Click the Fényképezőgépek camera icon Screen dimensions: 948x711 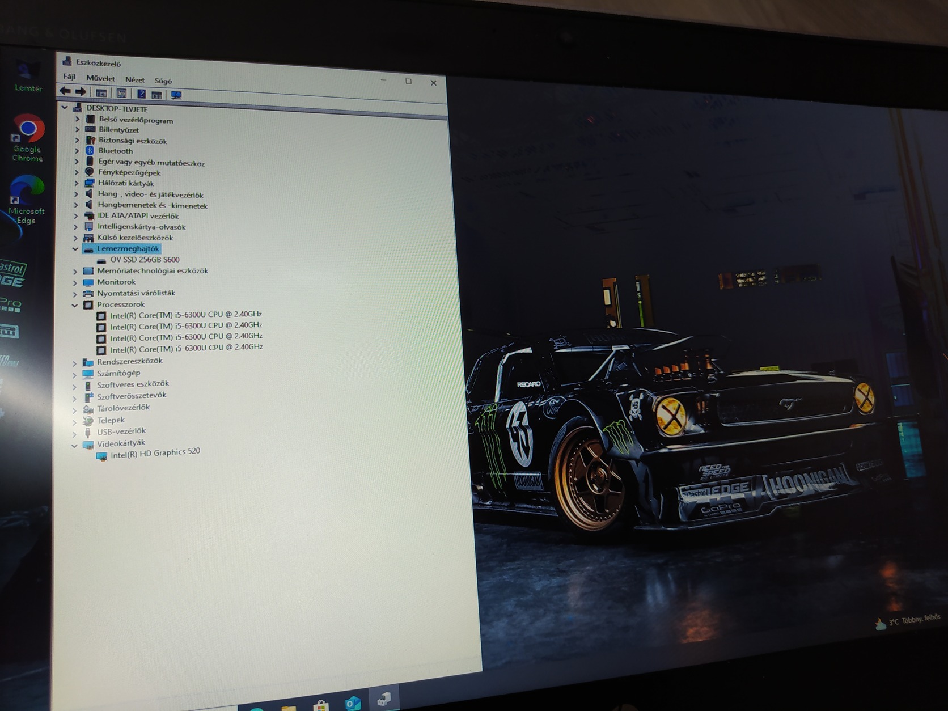click(x=89, y=172)
